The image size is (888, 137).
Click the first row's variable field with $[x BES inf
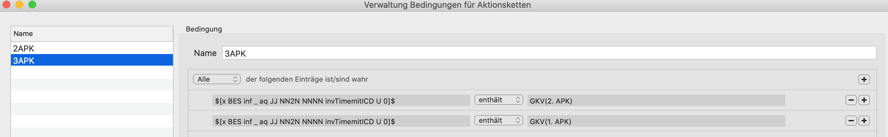click(x=341, y=100)
